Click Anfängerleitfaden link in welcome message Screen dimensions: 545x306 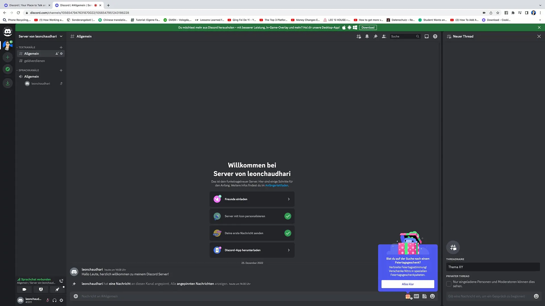pos(277,185)
